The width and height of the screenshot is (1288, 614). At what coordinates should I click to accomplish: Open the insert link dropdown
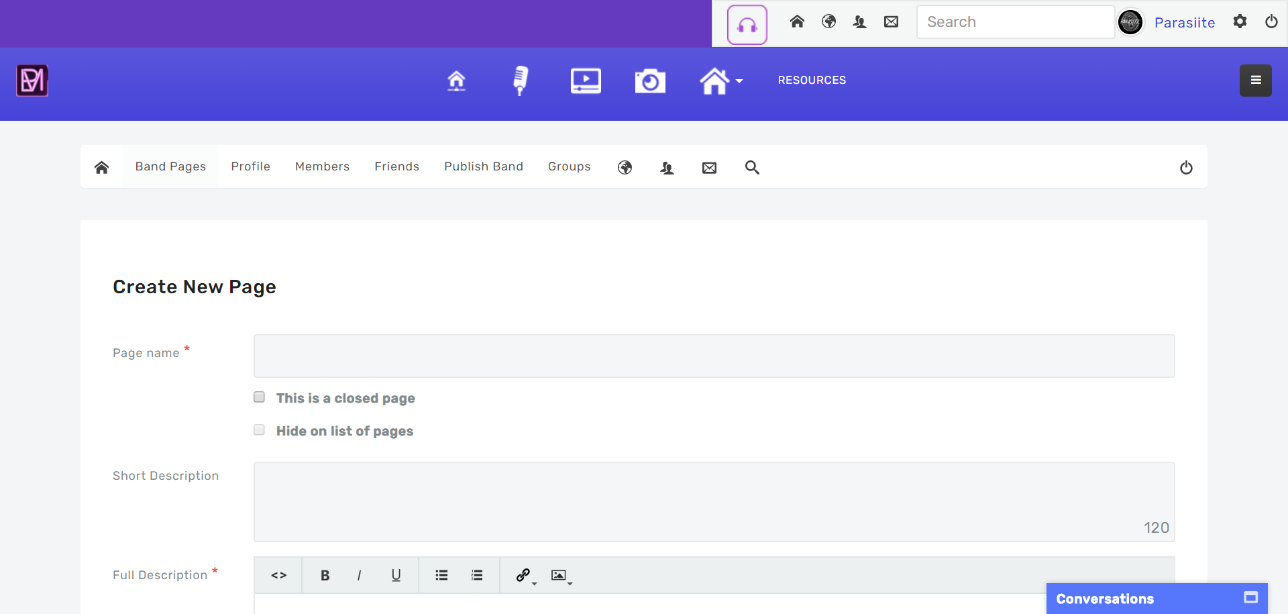(525, 576)
